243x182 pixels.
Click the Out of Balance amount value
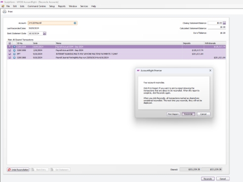[223, 33]
